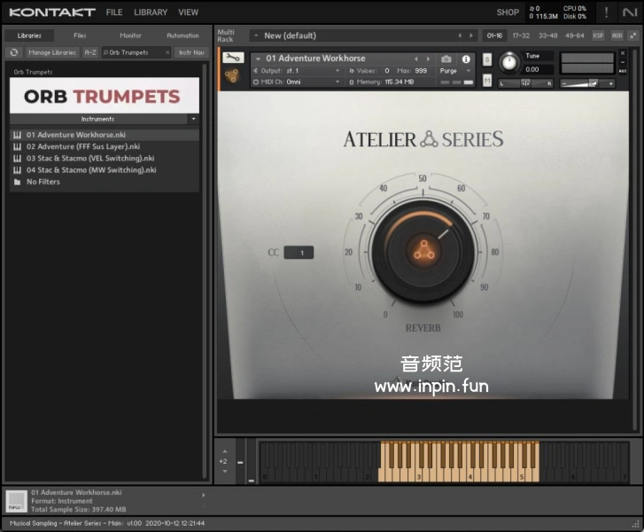Open the instrument edit wrench icon
This screenshot has width=644, height=532.
coord(233,58)
